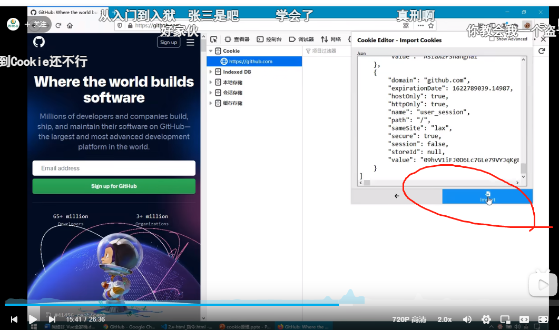Bookmark page with the star icon

point(430,26)
